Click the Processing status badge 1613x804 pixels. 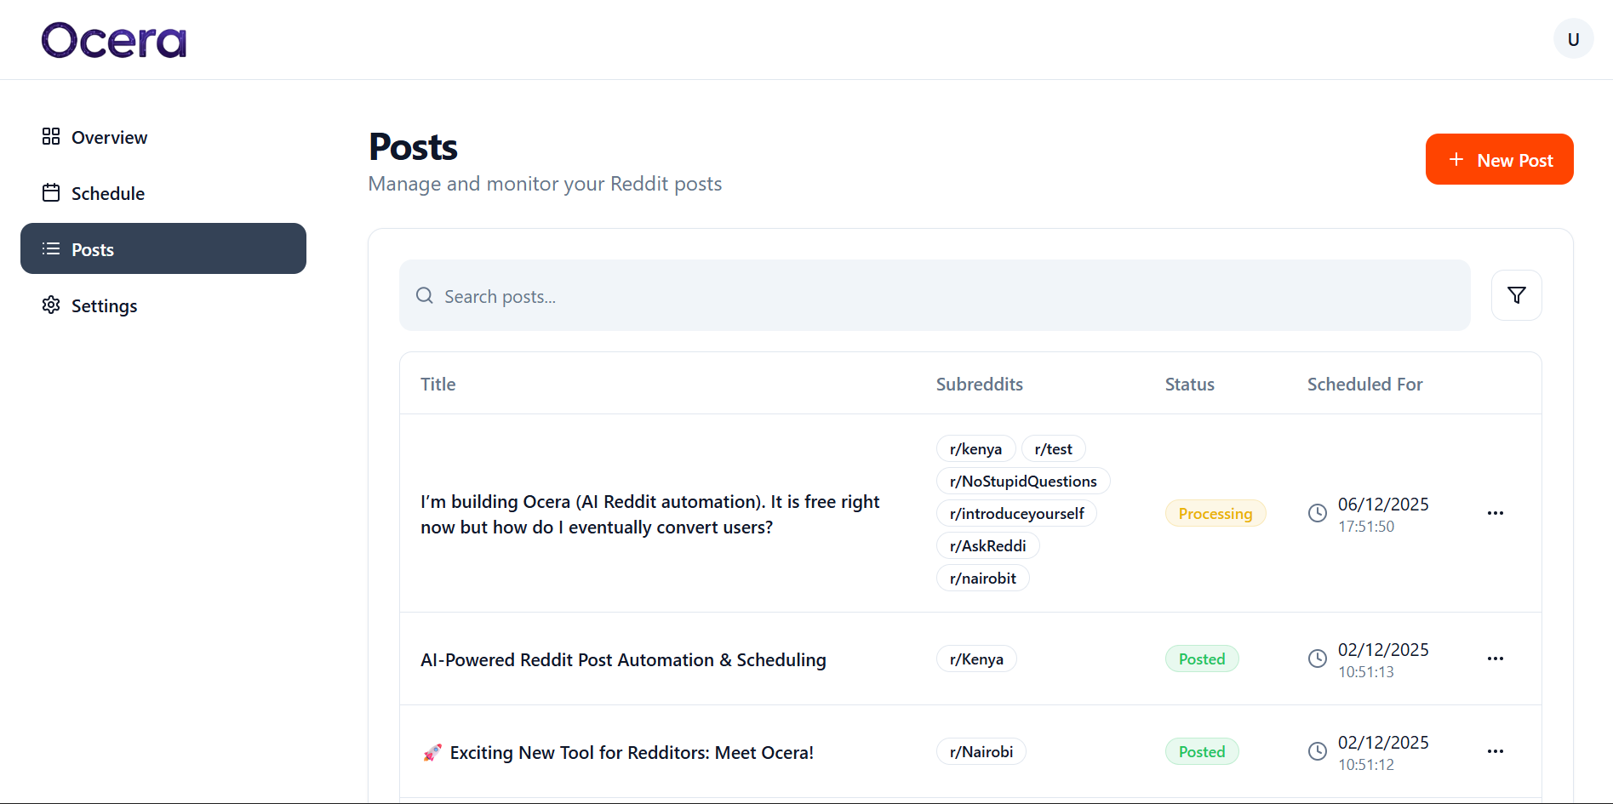1215,513
